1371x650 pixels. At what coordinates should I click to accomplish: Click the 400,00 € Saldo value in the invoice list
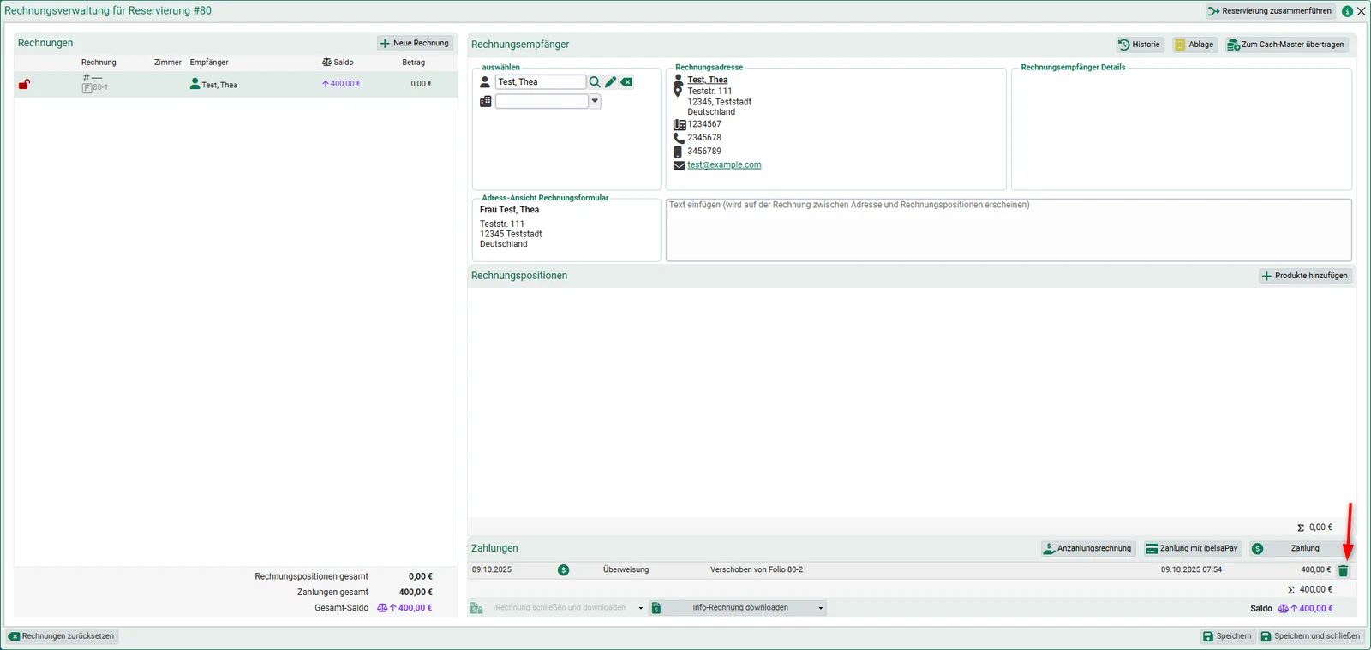pos(341,84)
